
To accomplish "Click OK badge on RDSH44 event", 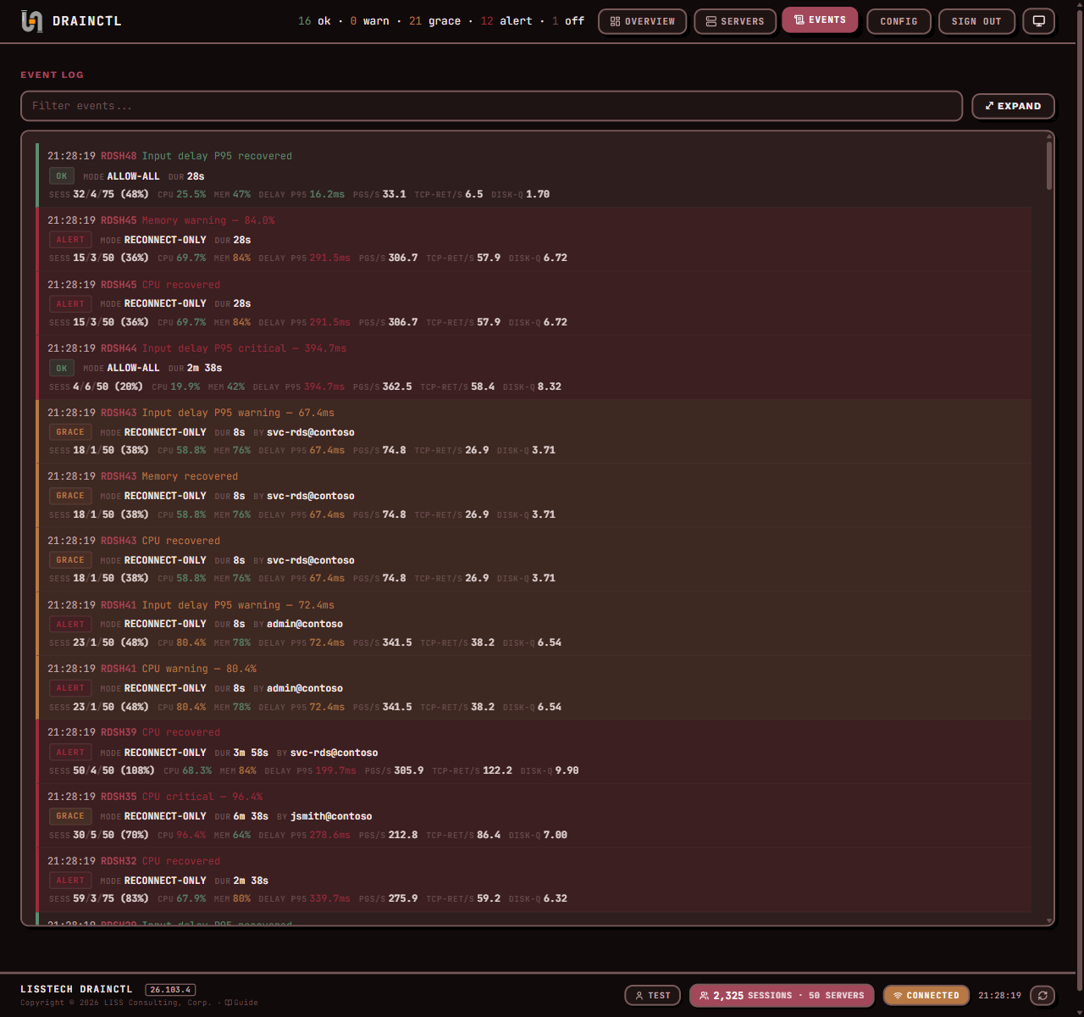I will pyautogui.click(x=62, y=369).
